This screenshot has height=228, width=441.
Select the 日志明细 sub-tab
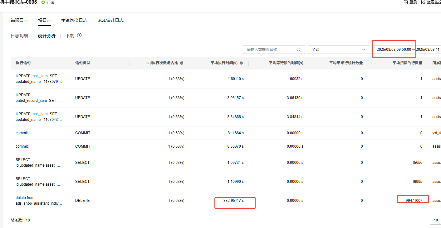(x=19, y=36)
